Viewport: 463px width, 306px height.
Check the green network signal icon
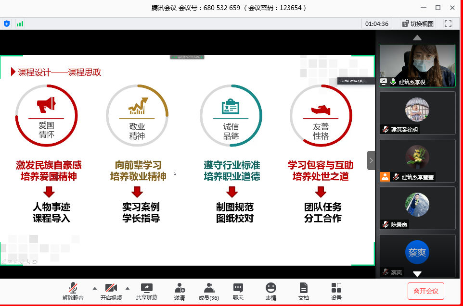pyautogui.click(x=20, y=23)
